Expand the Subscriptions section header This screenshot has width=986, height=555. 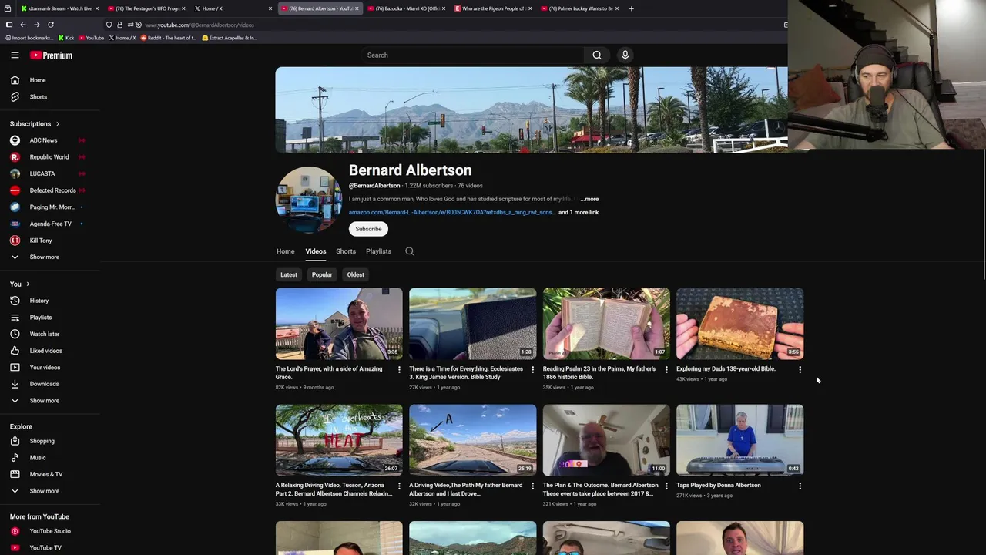click(35, 123)
